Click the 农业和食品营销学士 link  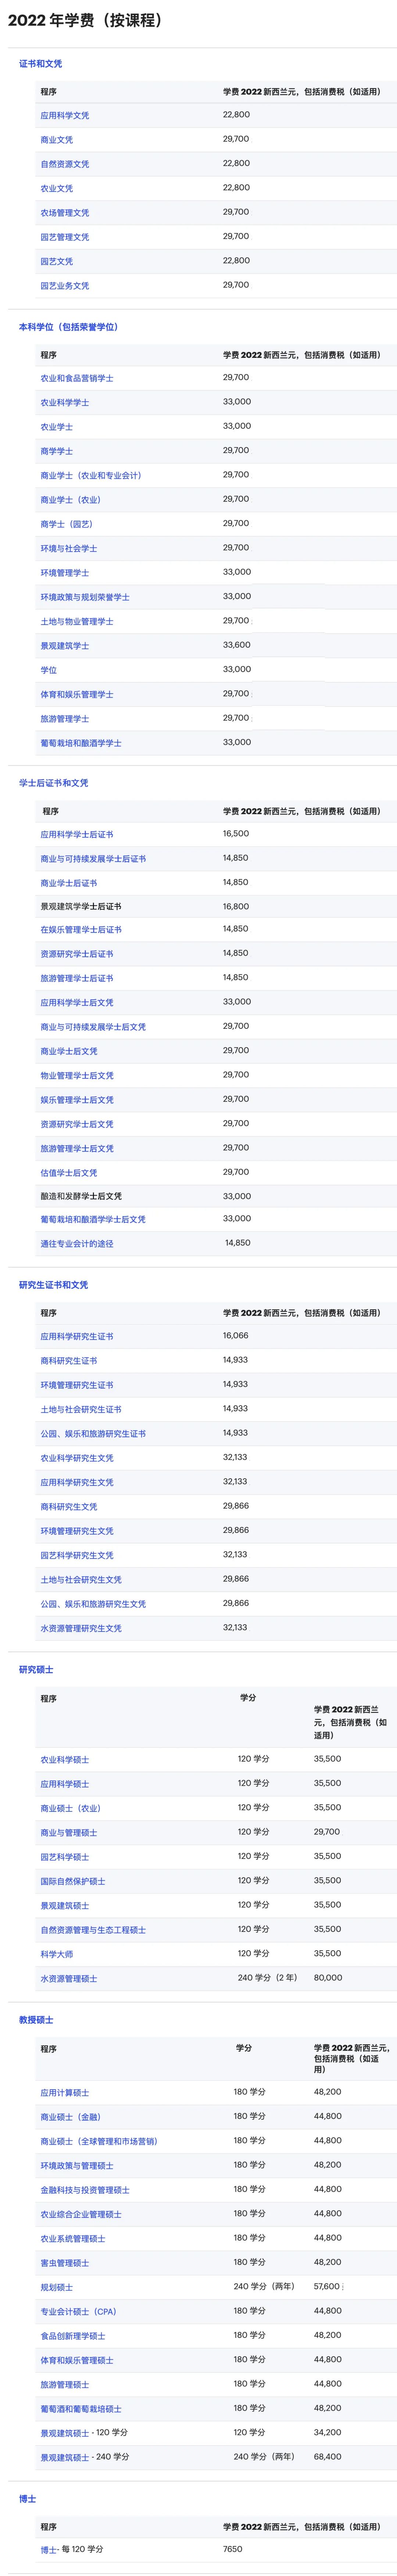pos(76,379)
